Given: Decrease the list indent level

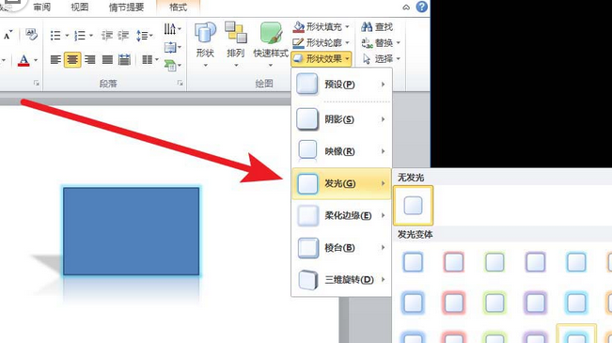Looking at the screenshot, I should tap(107, 36).
